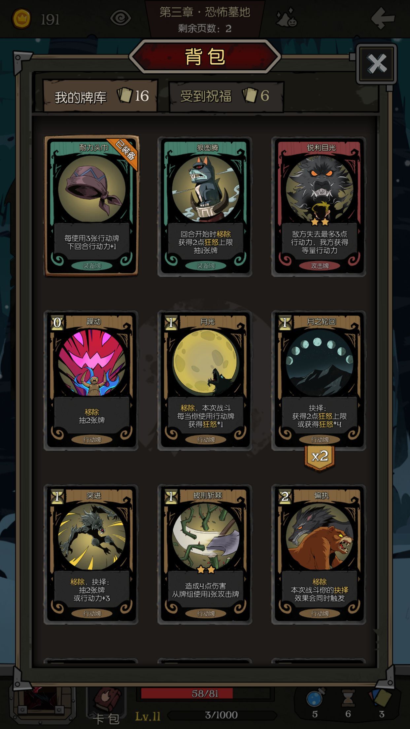Open the 受到祝福 blessed cards tab
410x729 pixels.
point(226,96)
